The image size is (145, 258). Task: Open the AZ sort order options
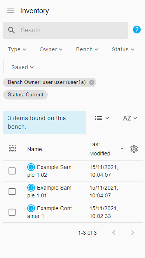click(130, 118)
